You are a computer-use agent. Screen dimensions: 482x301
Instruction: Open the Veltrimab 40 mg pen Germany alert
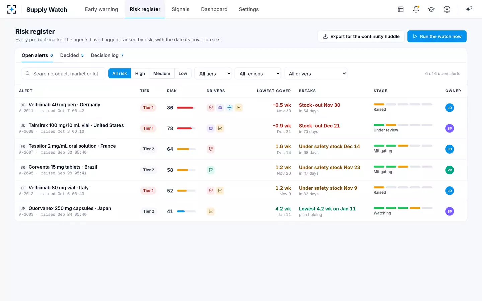point(241,108)
